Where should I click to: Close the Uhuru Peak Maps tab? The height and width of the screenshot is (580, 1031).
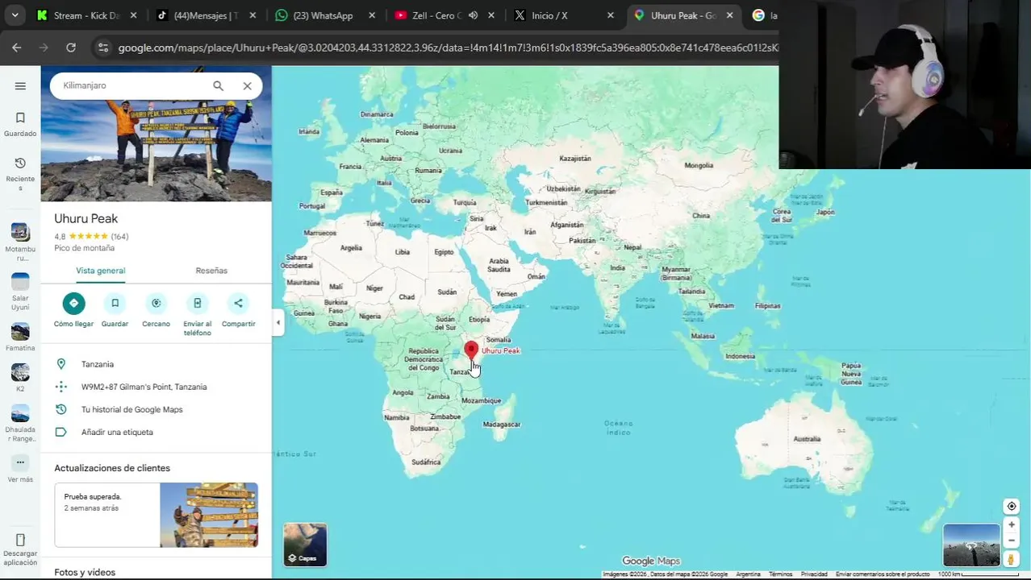(730, 15)
